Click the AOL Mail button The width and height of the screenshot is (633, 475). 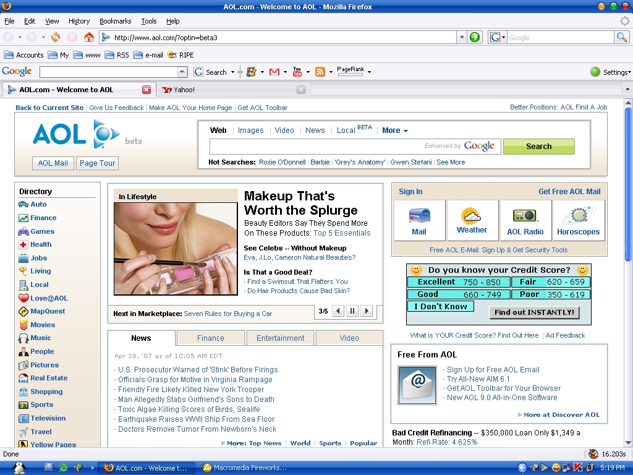(x=53, y=163)
